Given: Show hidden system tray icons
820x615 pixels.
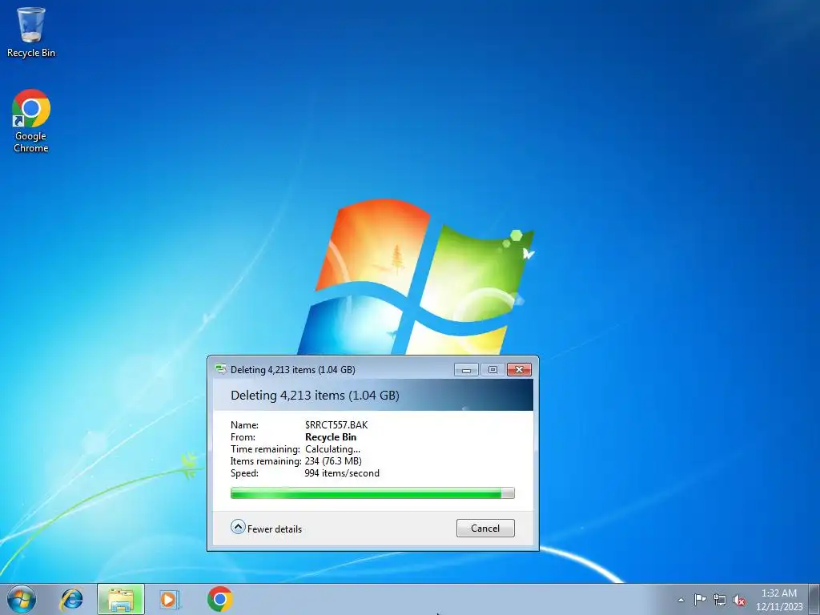Looking at the screenshot, I should point(681,600).
